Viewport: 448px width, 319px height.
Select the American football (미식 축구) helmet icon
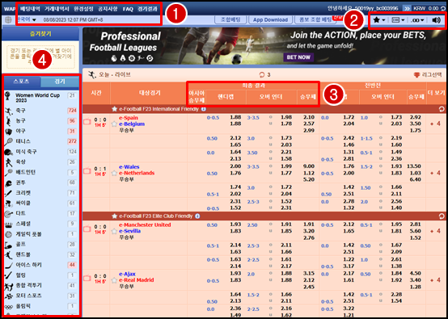[x=9, y=152]
